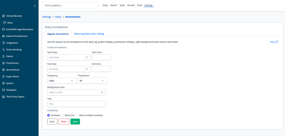Collapse the sidebar with the chevron arrow
The width and height of the screenshot is (285, 136).
pos(35,6)
